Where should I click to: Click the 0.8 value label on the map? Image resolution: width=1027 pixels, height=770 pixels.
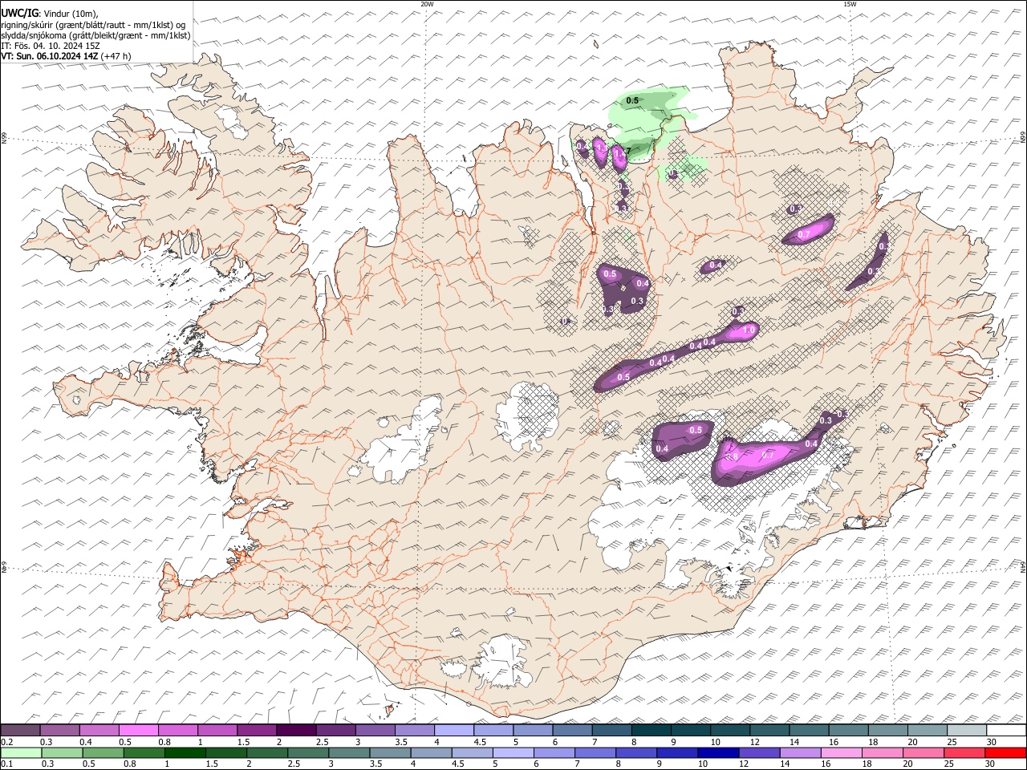731,456
